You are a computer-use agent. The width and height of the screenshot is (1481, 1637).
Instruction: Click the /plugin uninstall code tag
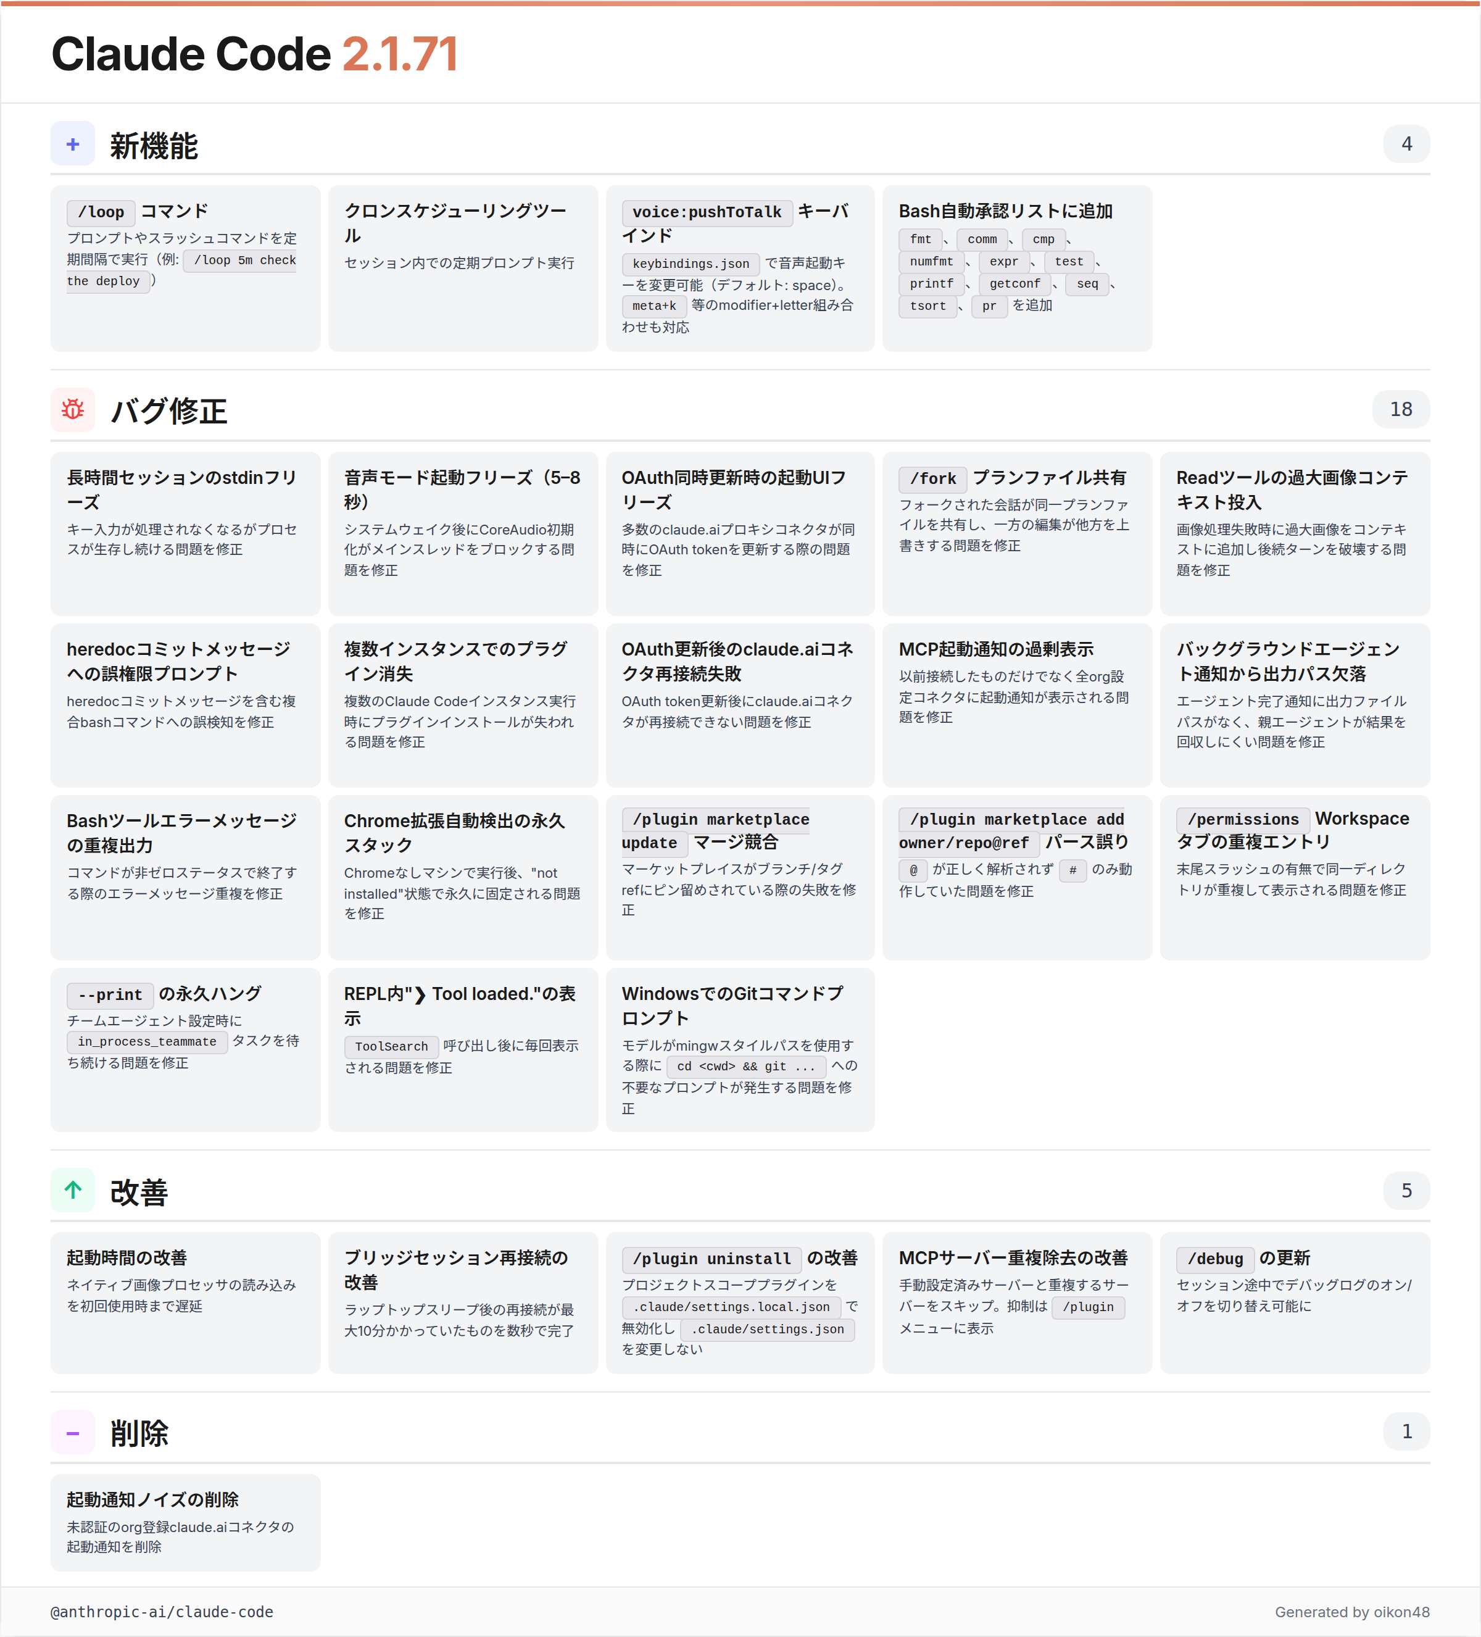[711, 1259]
